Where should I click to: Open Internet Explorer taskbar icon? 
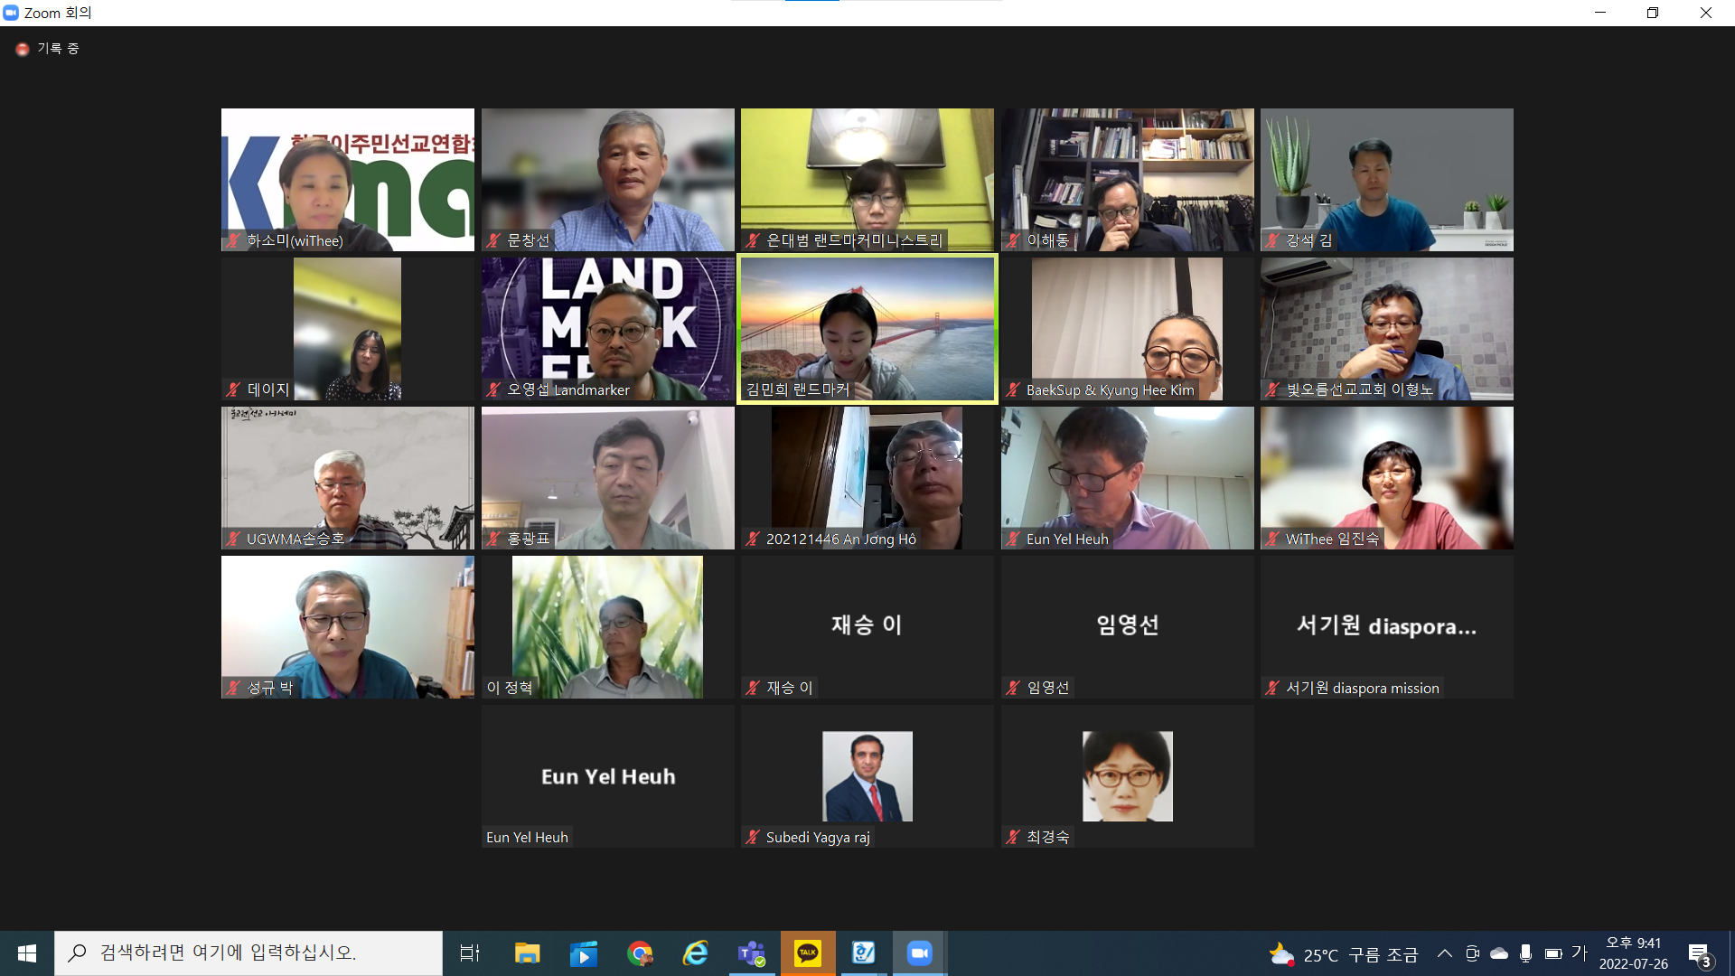(696, 953)
